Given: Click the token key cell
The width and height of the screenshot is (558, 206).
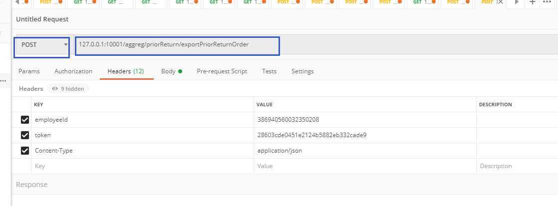Looking at the screenshot, I should pos(142,135).
